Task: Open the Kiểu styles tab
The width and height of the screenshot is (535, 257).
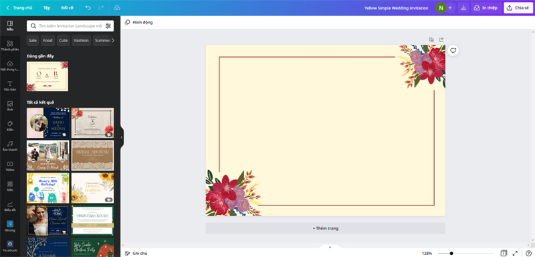Action: tap(10, 126)
